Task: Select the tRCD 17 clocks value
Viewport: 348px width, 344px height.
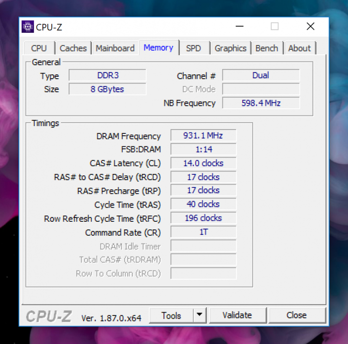Action: (203, 177)
